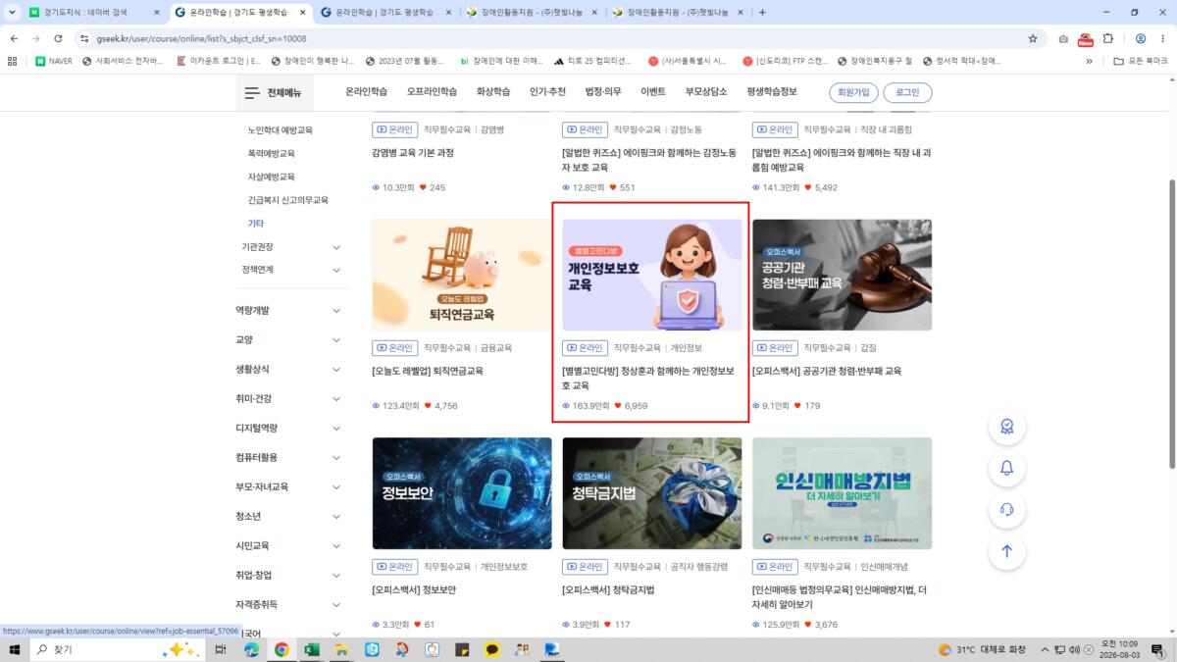Open the 인신매매방지법 course thumbnail
This screenshot has height=662, width=1177.
tap(842, 493)
